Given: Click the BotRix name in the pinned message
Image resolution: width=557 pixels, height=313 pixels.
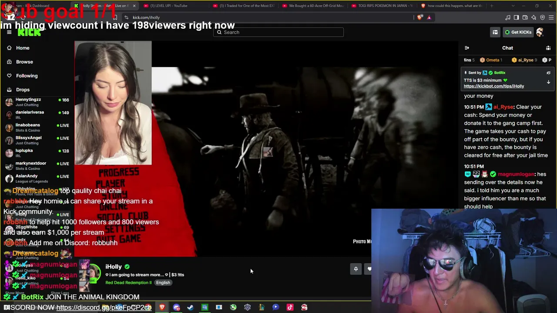Looking at the screenshot, I should [x=500, y=73].
